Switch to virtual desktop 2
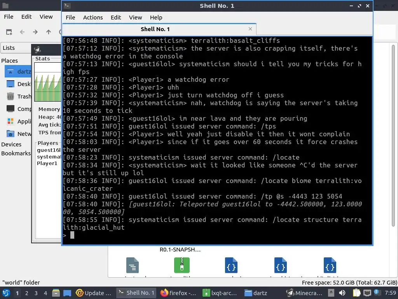The width and height of the screenshot is (398, 299). tap(27, 293)
